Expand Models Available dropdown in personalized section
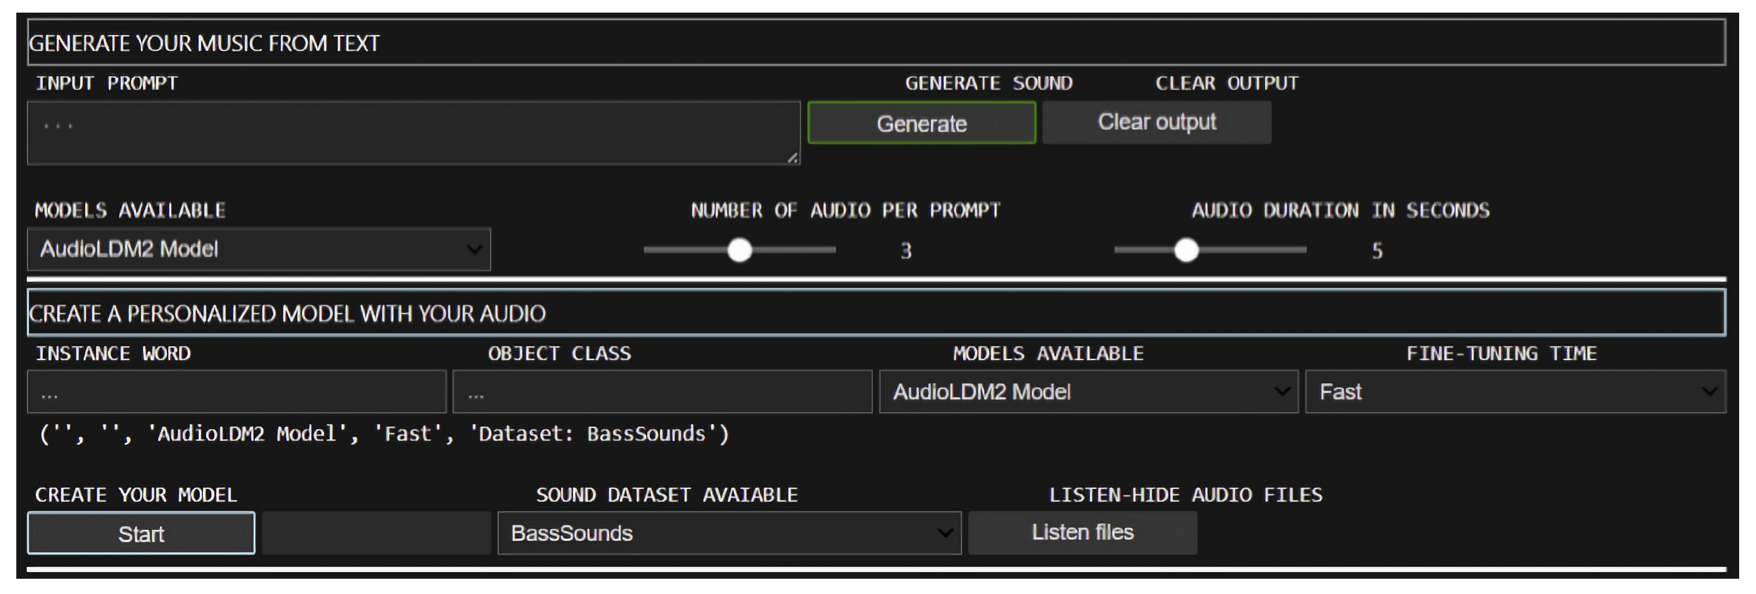This screenshot has width=1756, height=594. tap(1088, 392)
